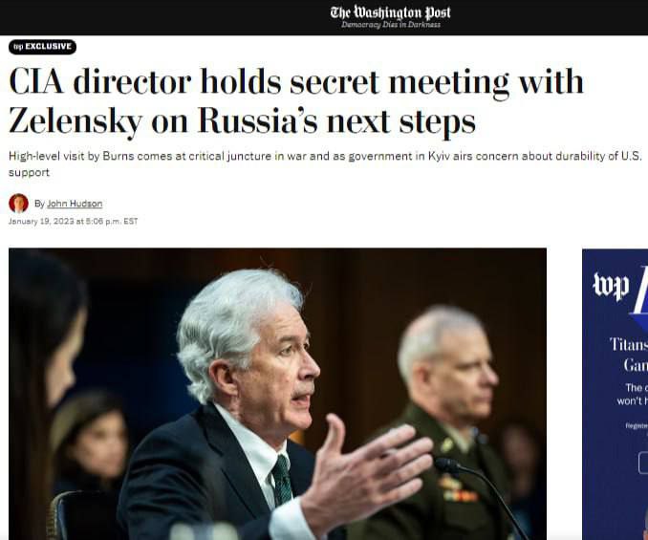
Task: Click the black header bar beside the masthead
Action: tap(165, 17)
